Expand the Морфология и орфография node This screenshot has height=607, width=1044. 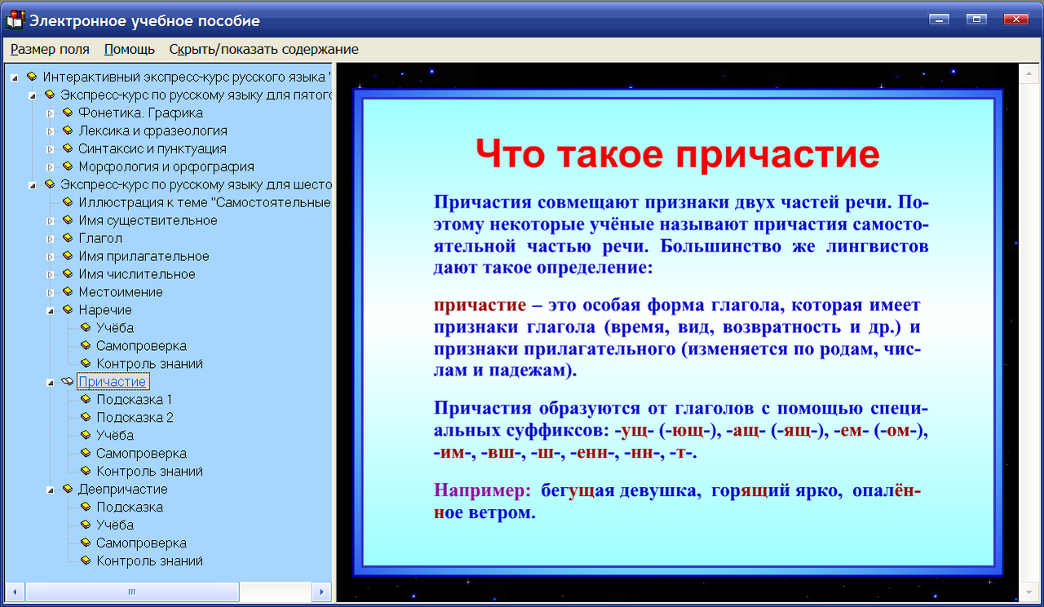[x=51, y=166]
